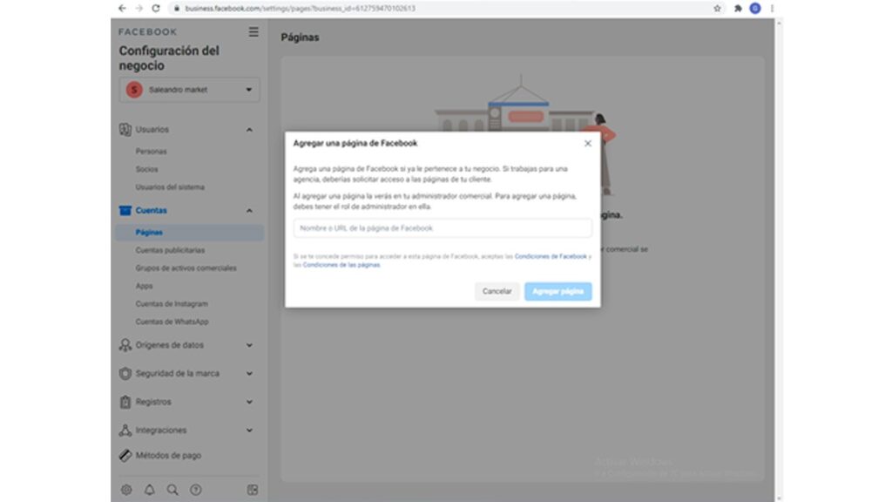This screenshot has width=892, height=502.
Task: Expand Orígenes de datos chevron
Action: pos(249,345)
